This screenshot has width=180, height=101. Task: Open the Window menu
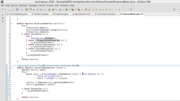[x=64, y=6]
